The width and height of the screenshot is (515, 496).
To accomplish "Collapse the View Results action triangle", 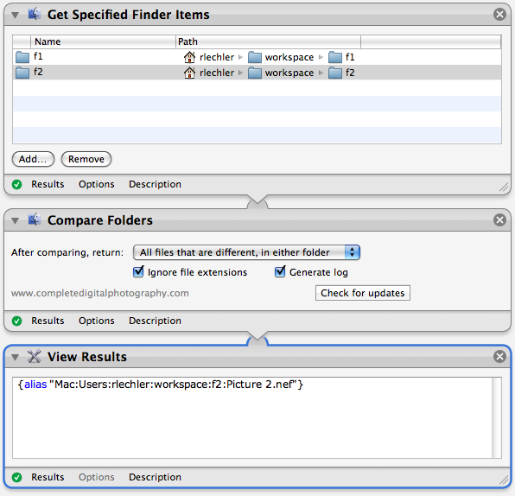I will click(15, 357).
